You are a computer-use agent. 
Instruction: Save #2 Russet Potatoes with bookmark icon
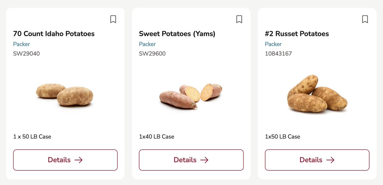click(x=365, y=19)
